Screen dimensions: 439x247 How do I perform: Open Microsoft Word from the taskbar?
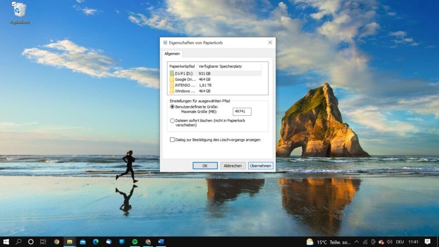(x=161, y=242)
